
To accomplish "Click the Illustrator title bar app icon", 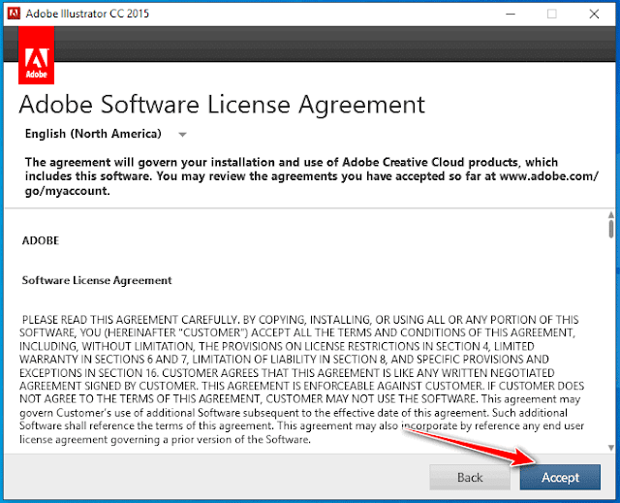I will (x=14, y=14).
